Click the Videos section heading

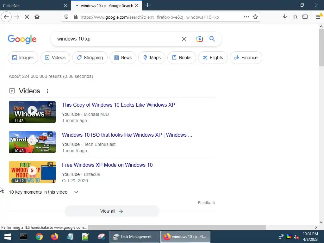pyautogui.click(x=29, y=91)
